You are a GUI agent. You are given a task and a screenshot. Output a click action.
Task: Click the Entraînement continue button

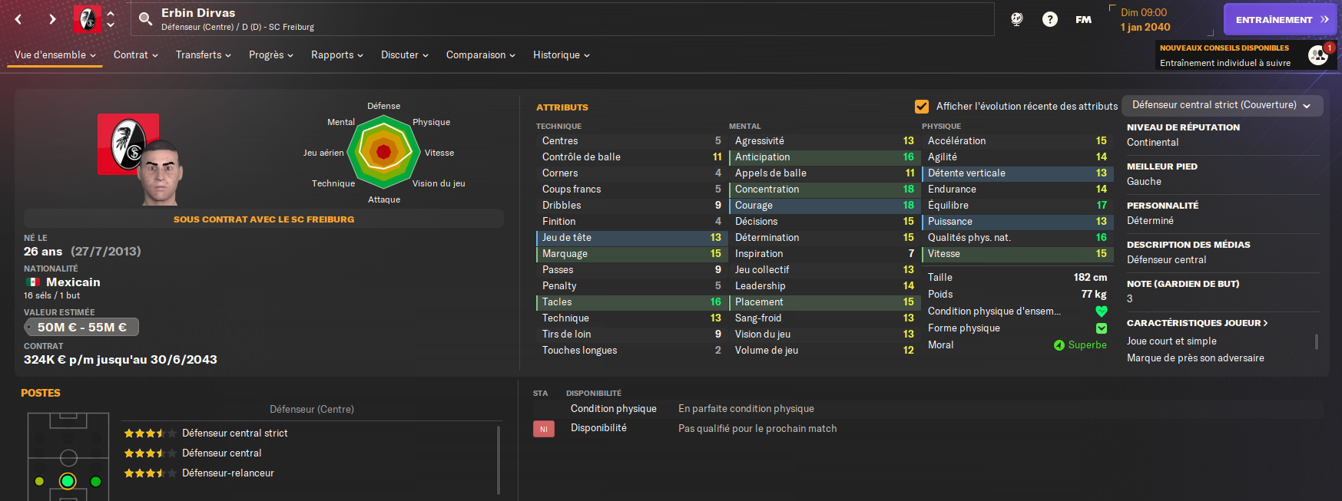1280,20
